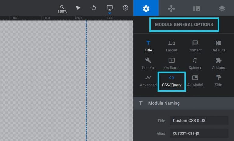Open the Content options section
The height and width of the screenshot is (141, 234).
tap(195, 46)
